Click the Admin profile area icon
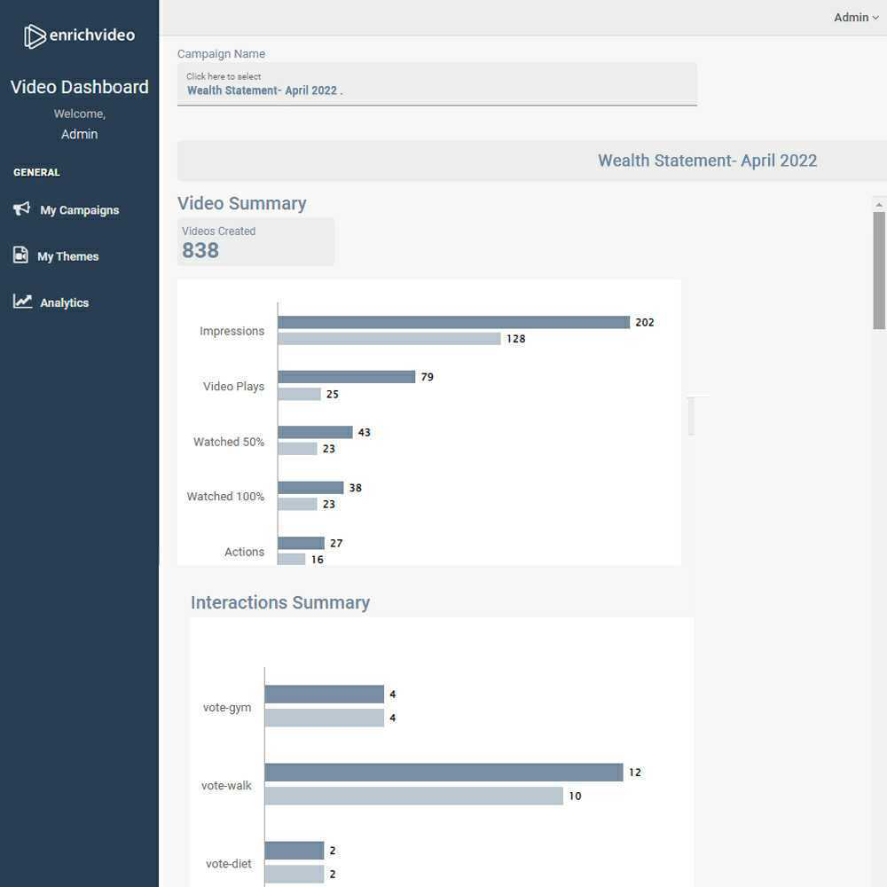Viewport: 887px width, 887px height. click(x=852, y=17)
